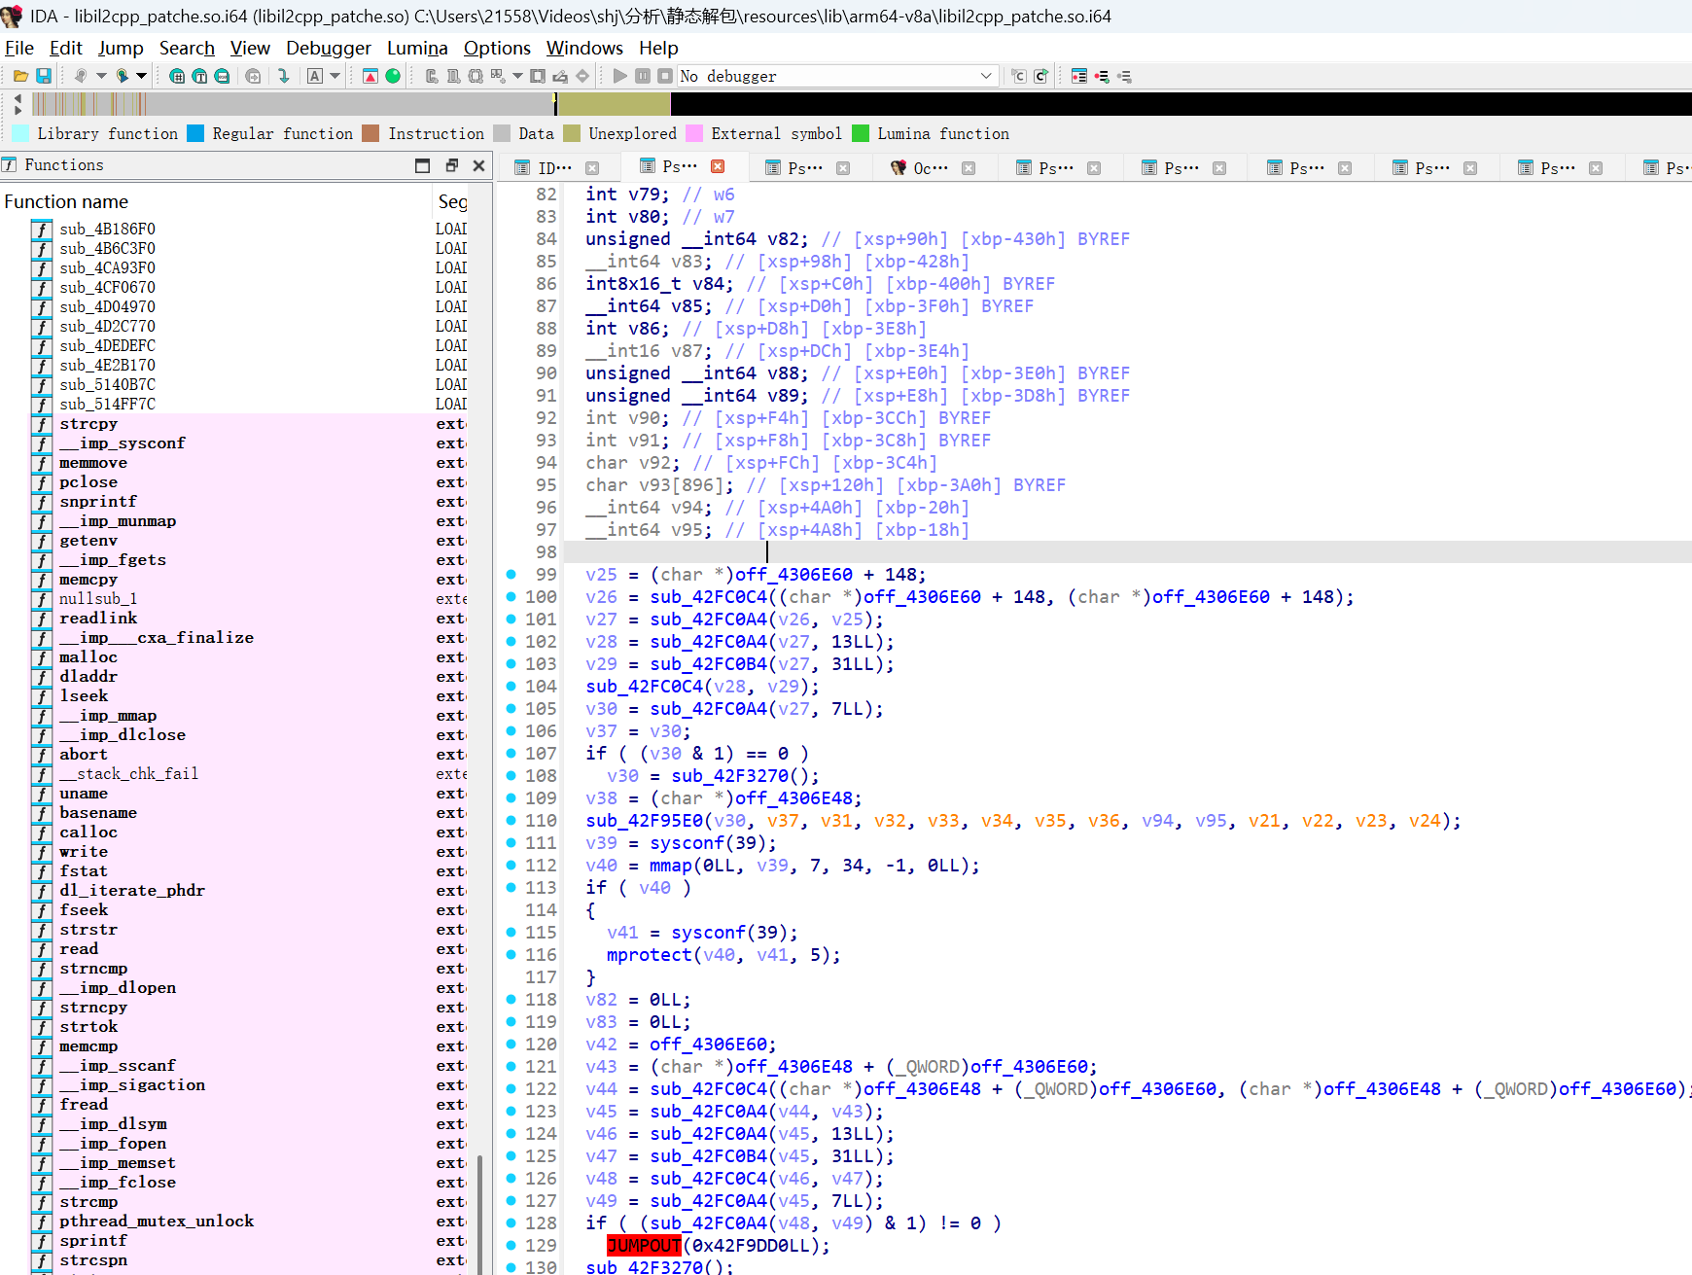Click the Pause process toolbar icon
This screenshot has width=1692, height=1275.
643,76
